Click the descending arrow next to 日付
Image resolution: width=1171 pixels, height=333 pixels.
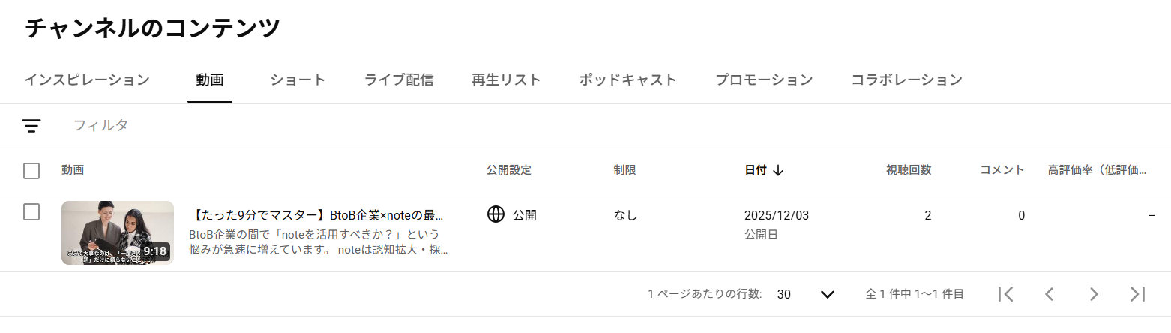pos(778,170)
